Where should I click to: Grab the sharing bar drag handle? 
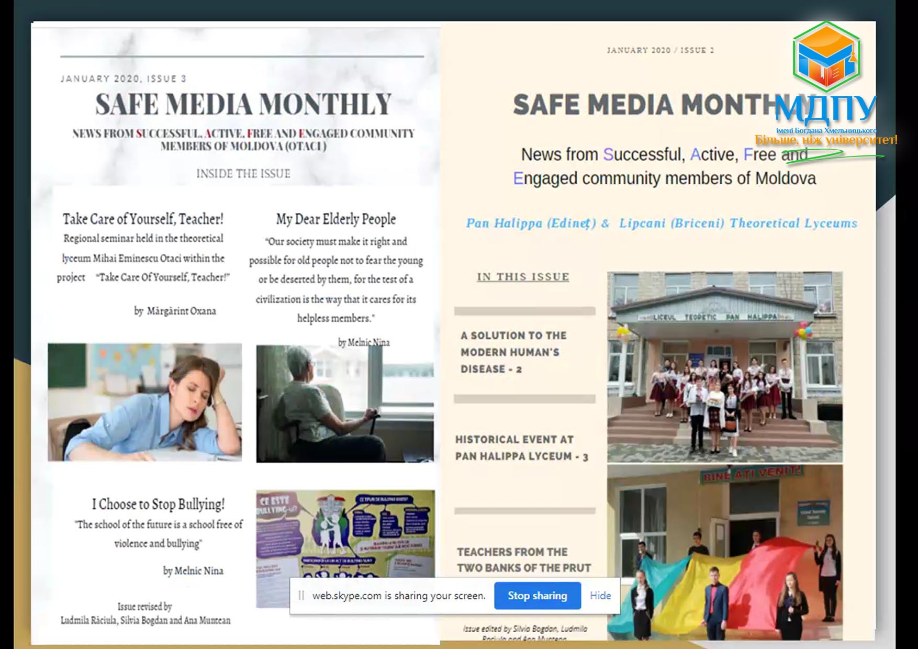tap(301, 596)
